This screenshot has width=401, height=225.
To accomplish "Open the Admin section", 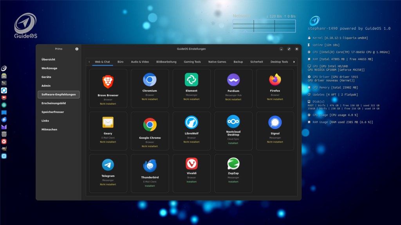I will 59,86.
